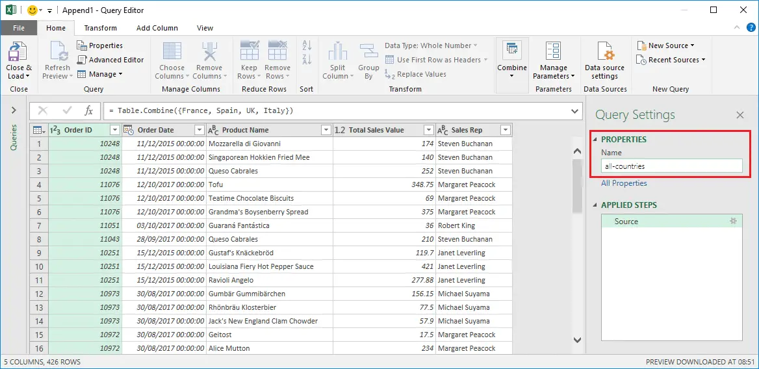Click the fx formula button
Screen dimensions: 759x369
tap(89, 111)
